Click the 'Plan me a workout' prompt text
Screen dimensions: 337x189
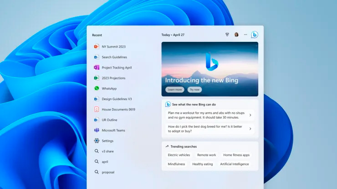(206, 115)
